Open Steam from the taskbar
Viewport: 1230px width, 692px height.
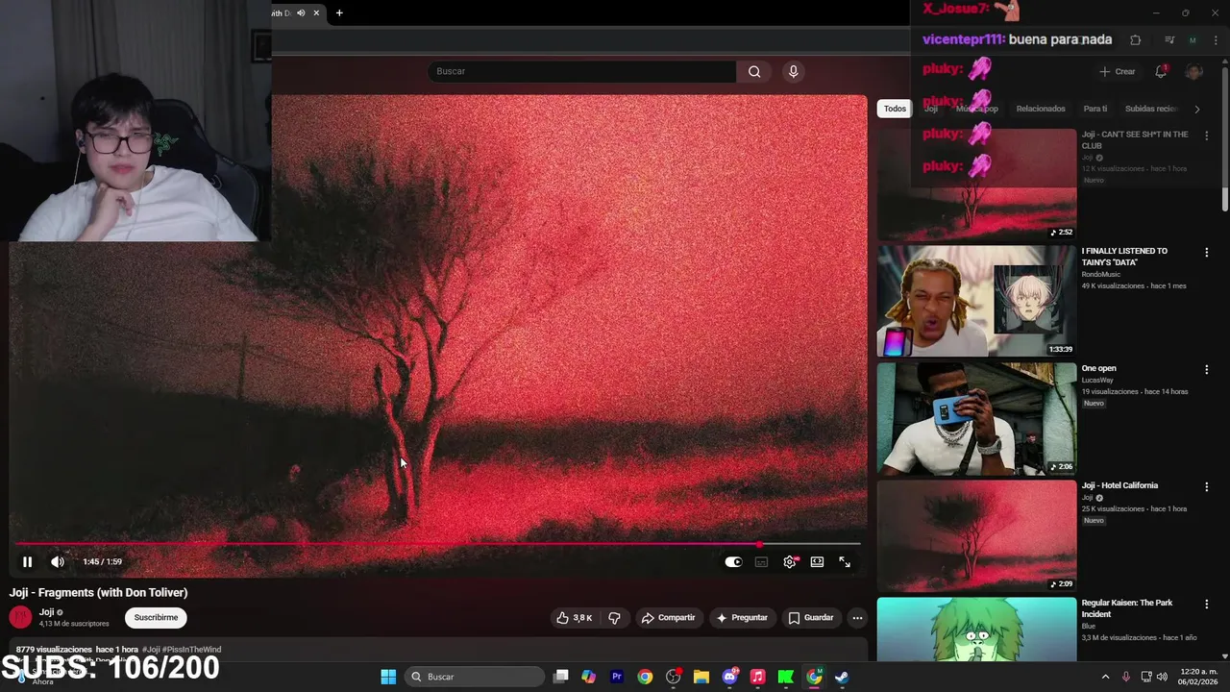click(842, 677)
